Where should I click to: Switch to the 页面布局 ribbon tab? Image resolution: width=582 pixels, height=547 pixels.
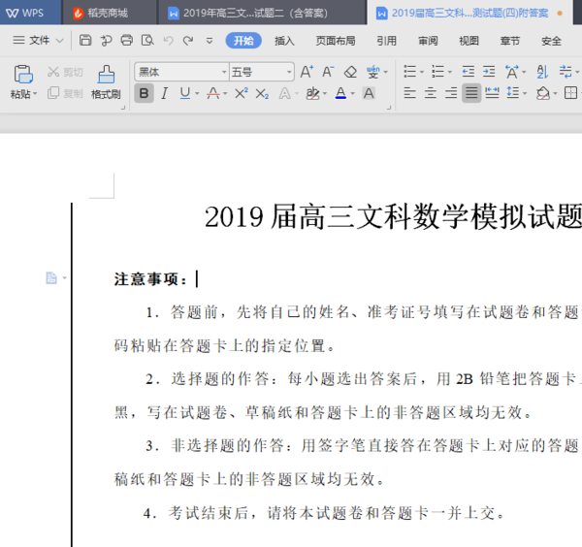336,41
